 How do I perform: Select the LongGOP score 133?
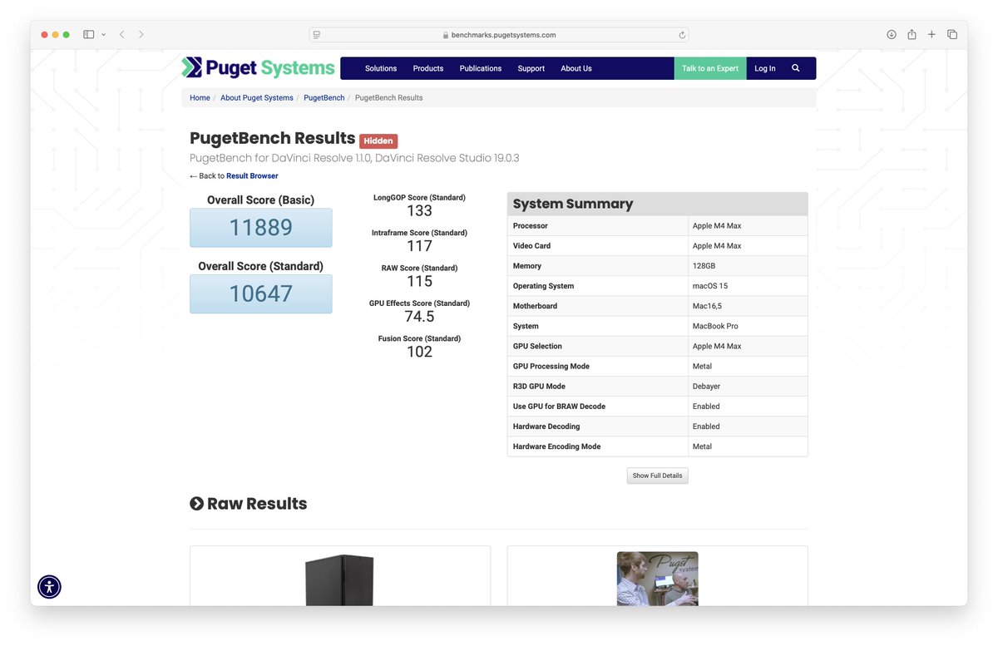coord(420,211)
